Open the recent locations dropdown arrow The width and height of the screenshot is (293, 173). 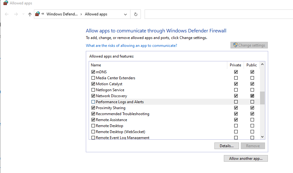23,14
